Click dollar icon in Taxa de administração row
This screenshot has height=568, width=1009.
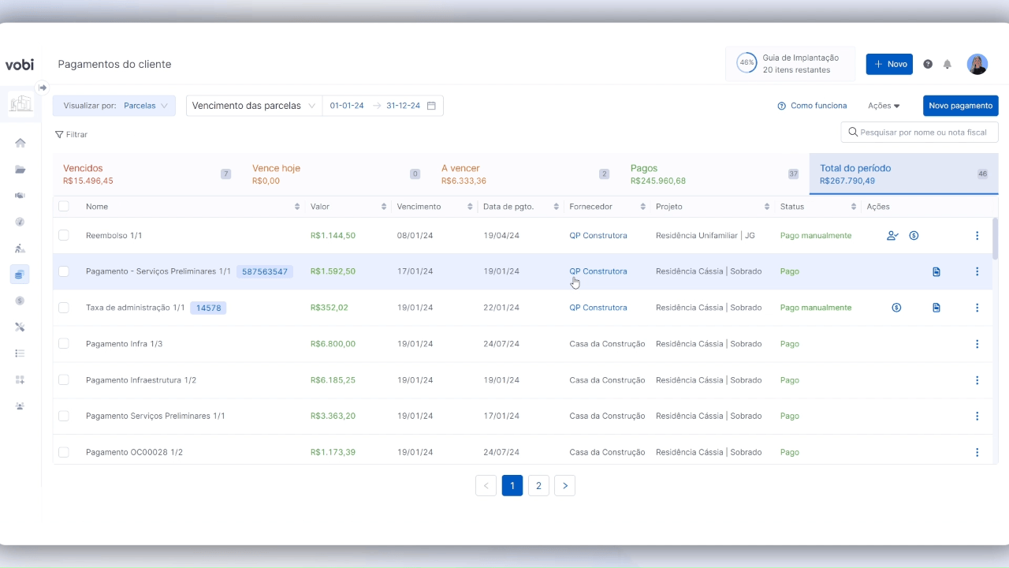click(896, 308)
